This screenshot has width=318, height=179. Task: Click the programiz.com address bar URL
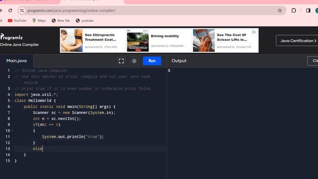(x=72, y=10)
